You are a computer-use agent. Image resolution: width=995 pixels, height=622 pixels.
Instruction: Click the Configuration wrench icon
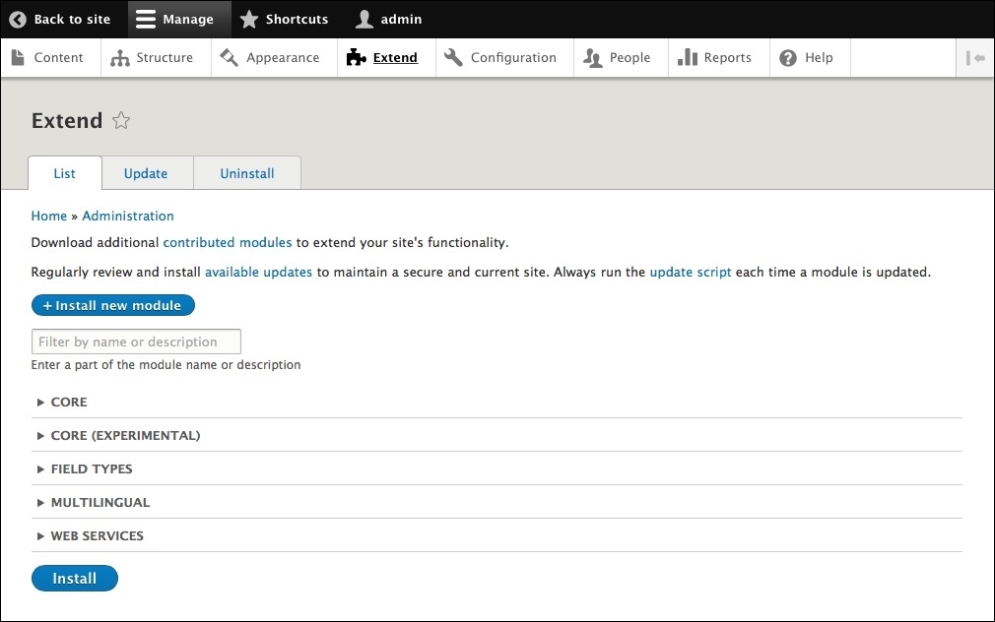(x=453, y=58)
